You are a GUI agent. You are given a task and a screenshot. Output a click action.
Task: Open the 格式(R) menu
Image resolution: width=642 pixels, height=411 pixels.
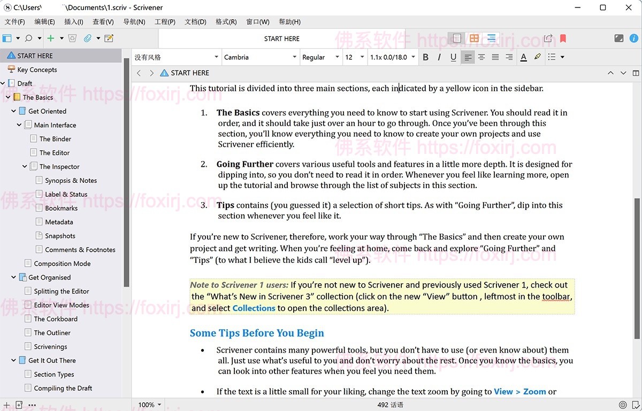[225, 22]
